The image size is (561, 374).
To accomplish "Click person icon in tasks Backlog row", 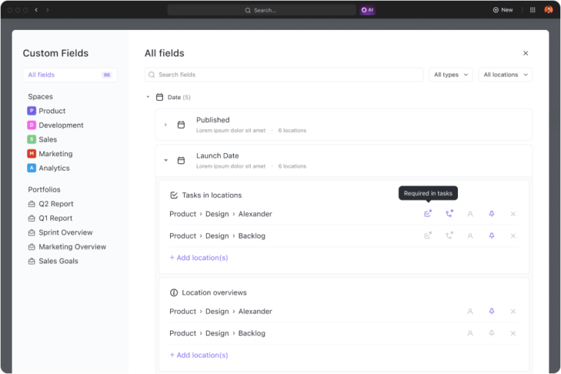I will click(x=470, y=235).
